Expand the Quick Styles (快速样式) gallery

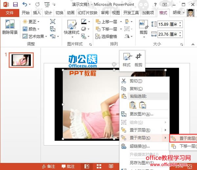coord(72,29)
